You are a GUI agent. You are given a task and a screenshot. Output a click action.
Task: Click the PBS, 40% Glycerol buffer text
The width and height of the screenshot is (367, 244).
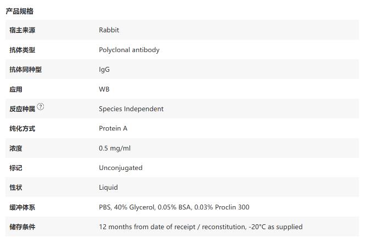pos(174,207)
